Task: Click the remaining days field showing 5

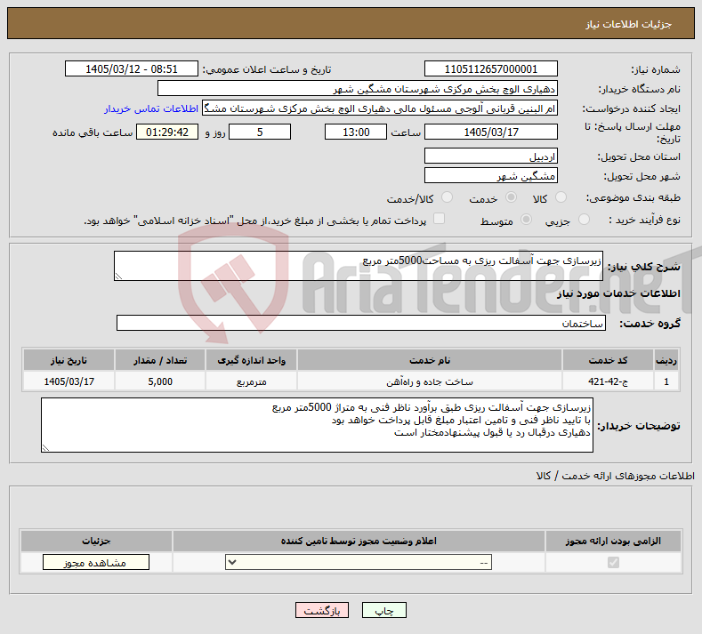Action: (x=260, y=132)
